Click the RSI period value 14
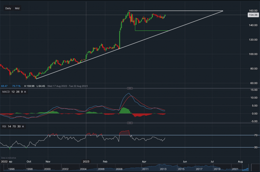260x172 pixels. (9, 126)
